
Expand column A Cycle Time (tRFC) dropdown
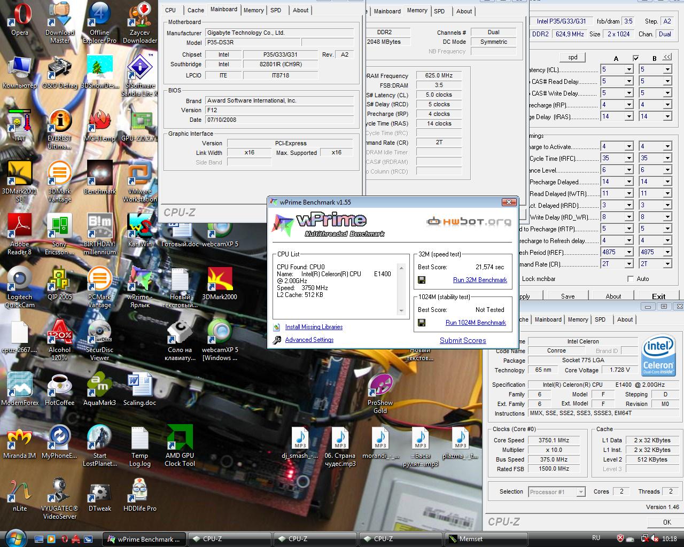(629, 158)
